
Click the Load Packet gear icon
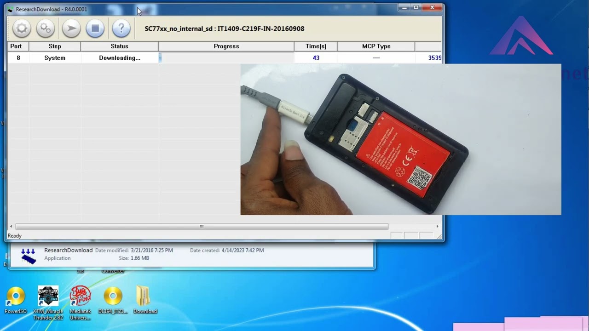click(x=22, y=29)
